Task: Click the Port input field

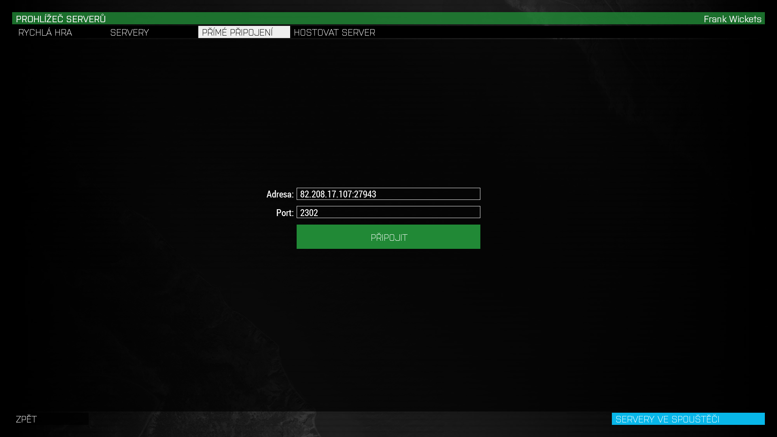Action: [388, 212]
